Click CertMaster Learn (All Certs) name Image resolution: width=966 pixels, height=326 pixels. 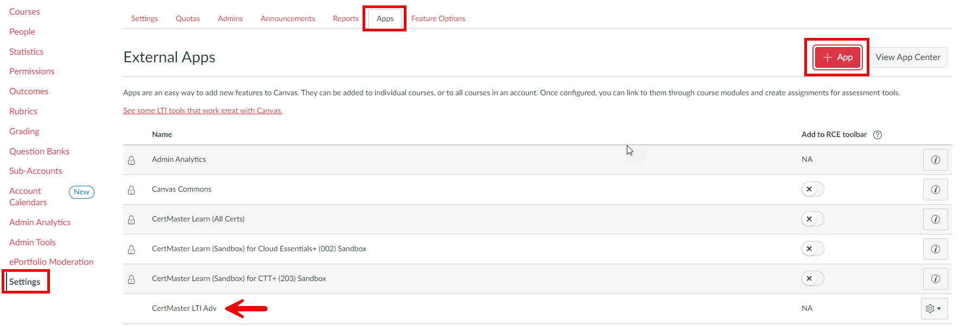(x=198, y=219)
